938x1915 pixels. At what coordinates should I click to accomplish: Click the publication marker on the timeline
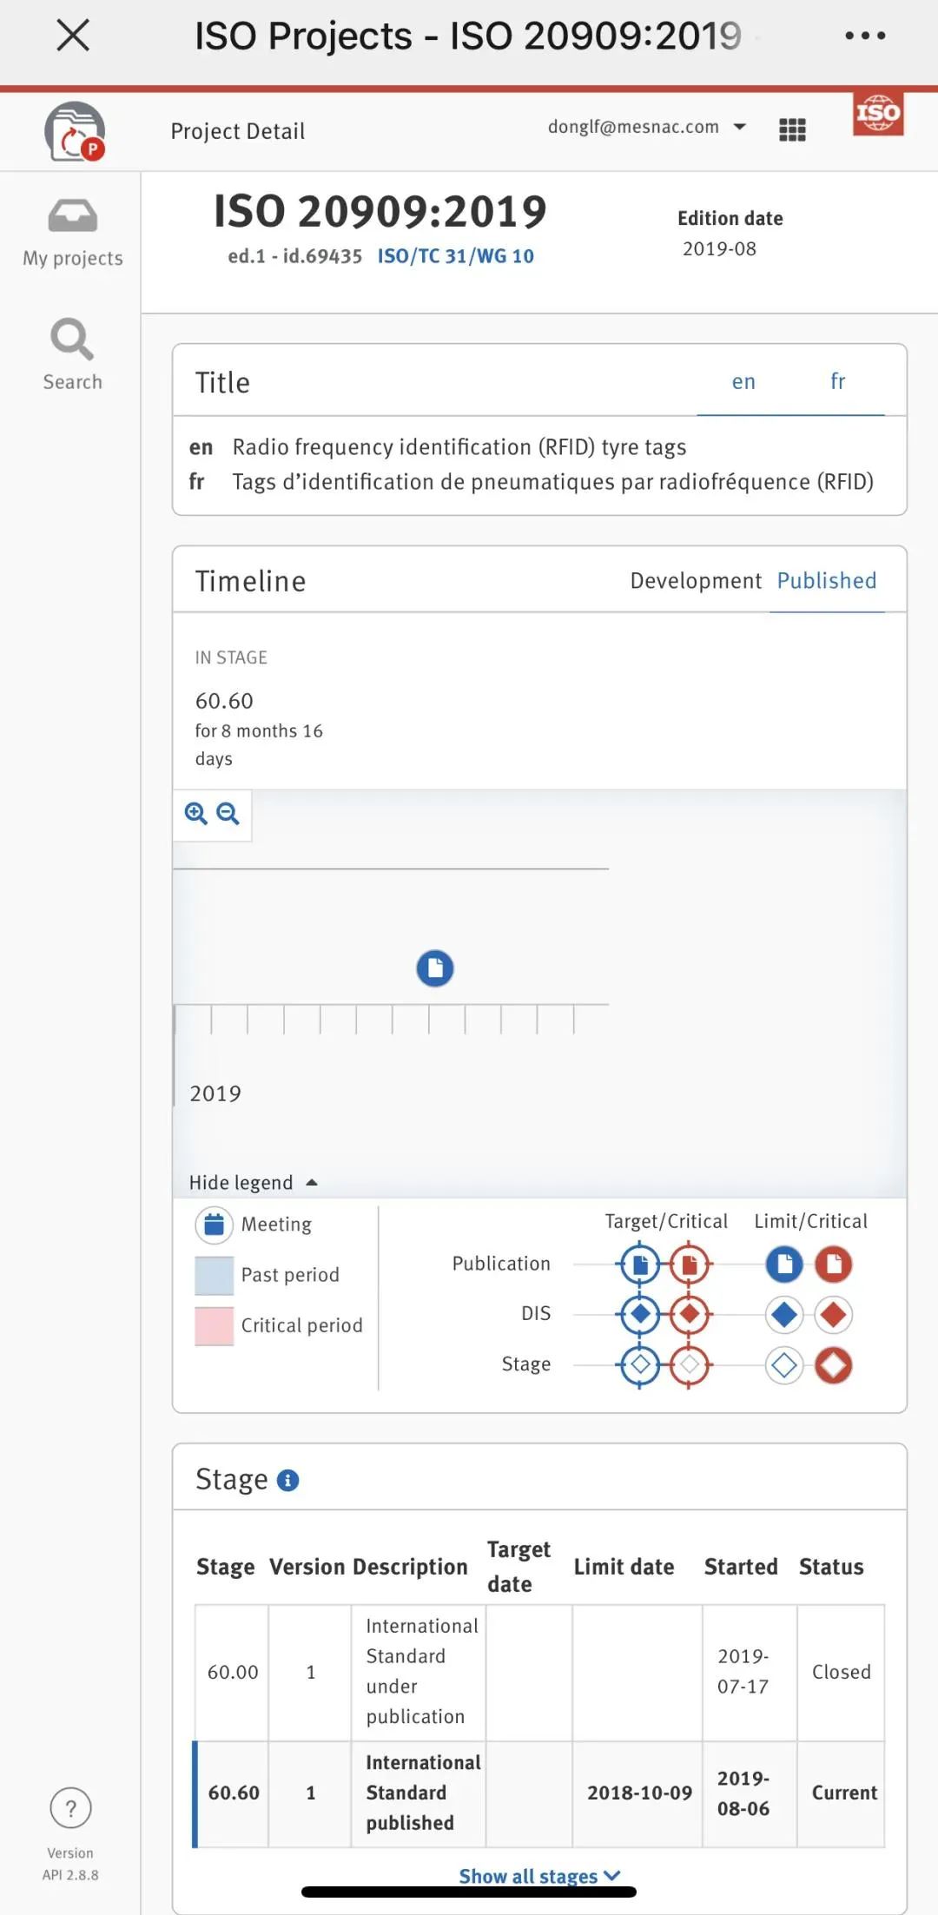[x=435, y=968]
